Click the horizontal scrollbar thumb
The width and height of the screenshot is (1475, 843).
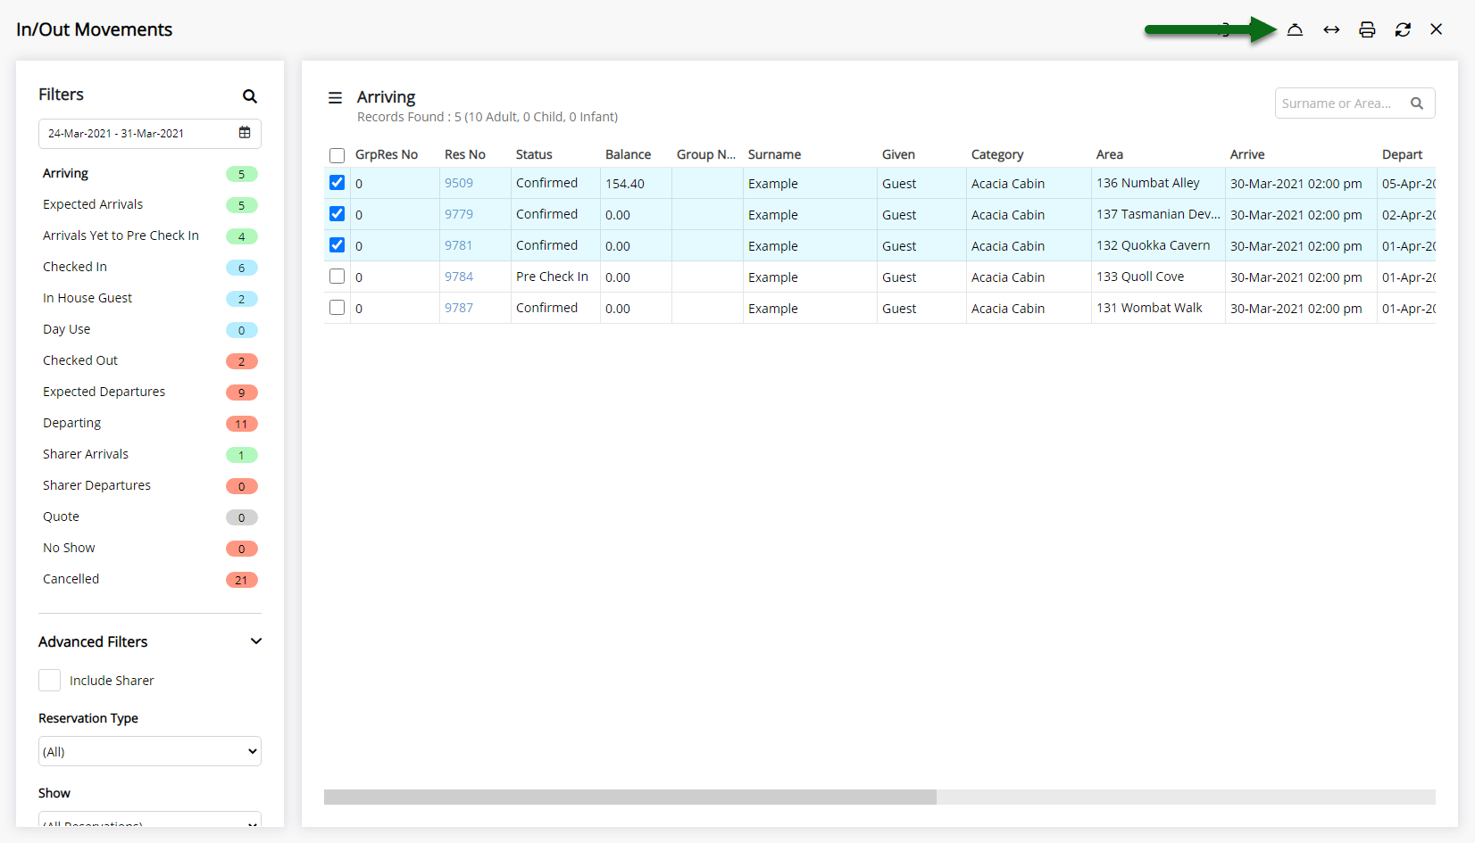tap(630, 798)
